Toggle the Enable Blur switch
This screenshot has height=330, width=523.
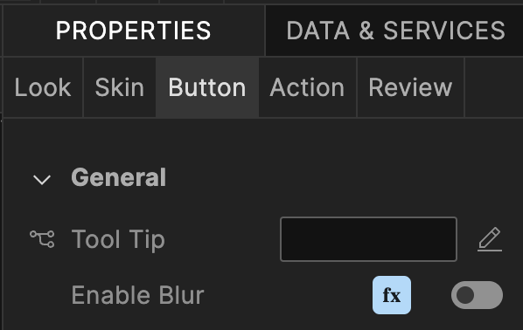coord(477,295)
